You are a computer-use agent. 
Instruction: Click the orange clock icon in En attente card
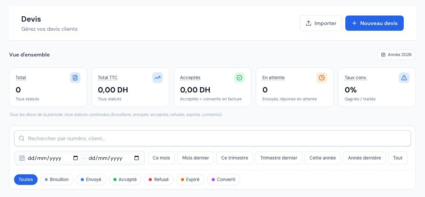(x=322, y=78)
